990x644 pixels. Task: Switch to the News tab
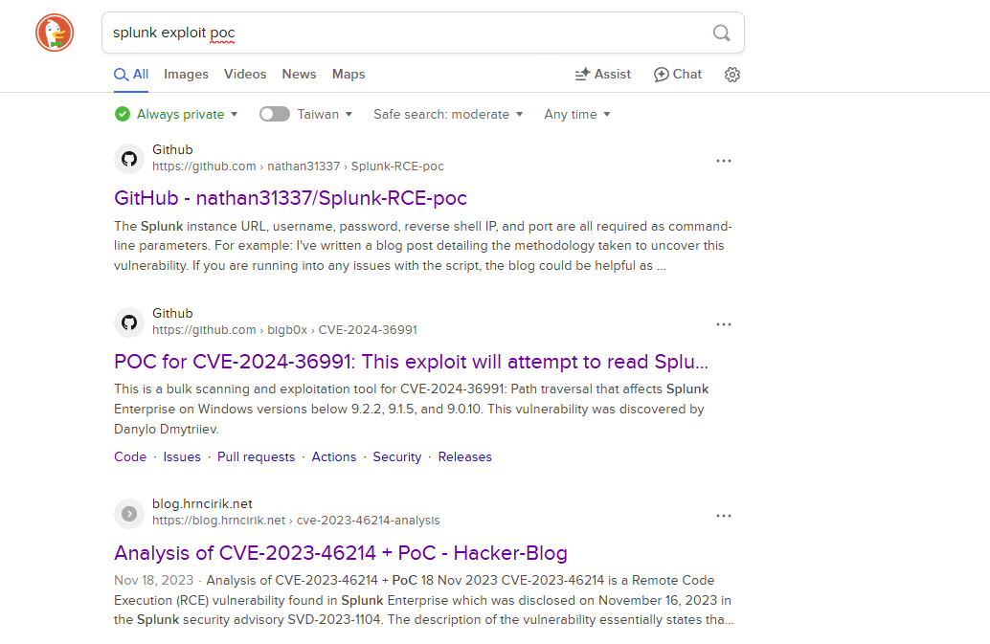pos(299,75)
